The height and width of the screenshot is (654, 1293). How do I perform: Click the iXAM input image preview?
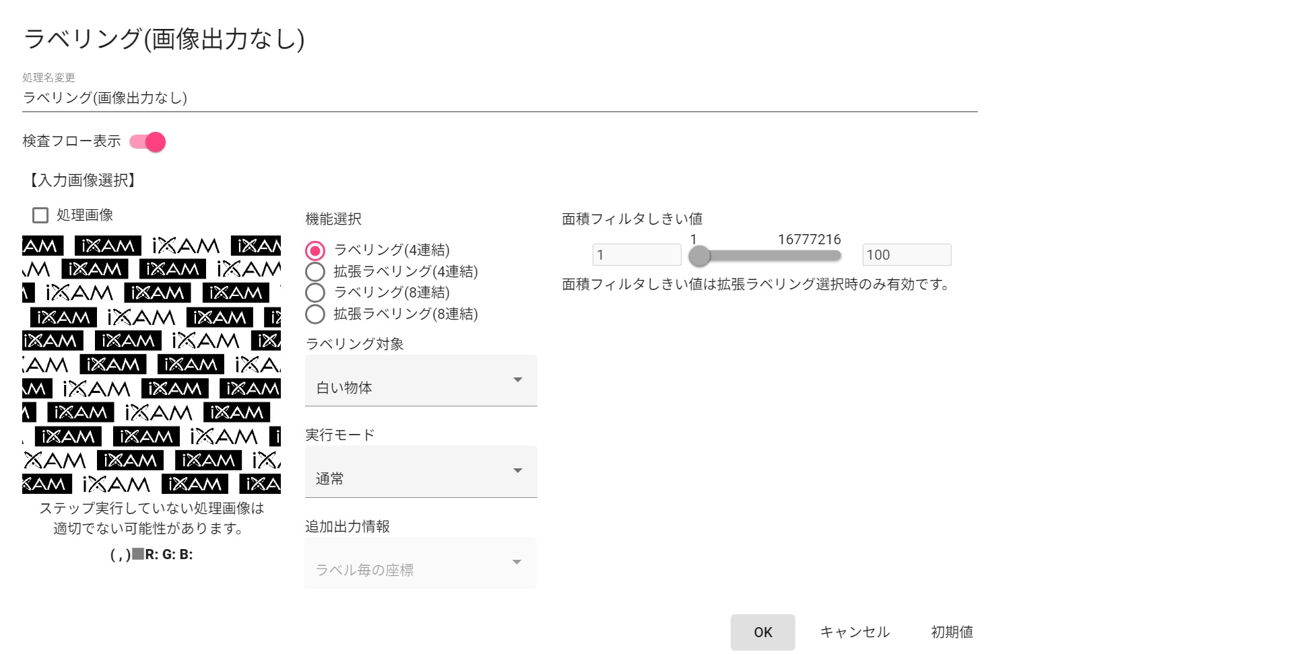point(152,364)
